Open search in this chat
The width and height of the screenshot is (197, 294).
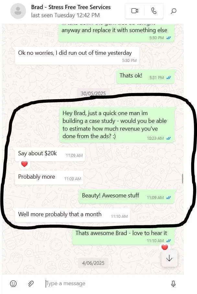click(x=174, y=11)
